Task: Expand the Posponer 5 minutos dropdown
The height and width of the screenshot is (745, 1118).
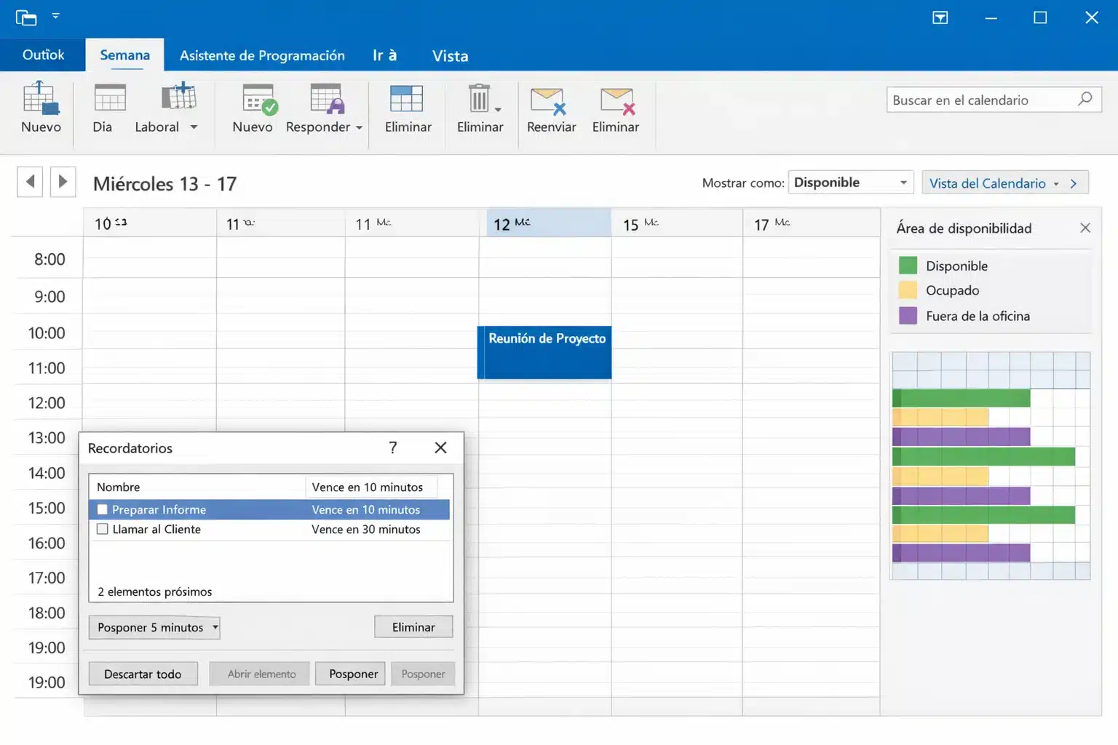Action: tap(215, 626)
